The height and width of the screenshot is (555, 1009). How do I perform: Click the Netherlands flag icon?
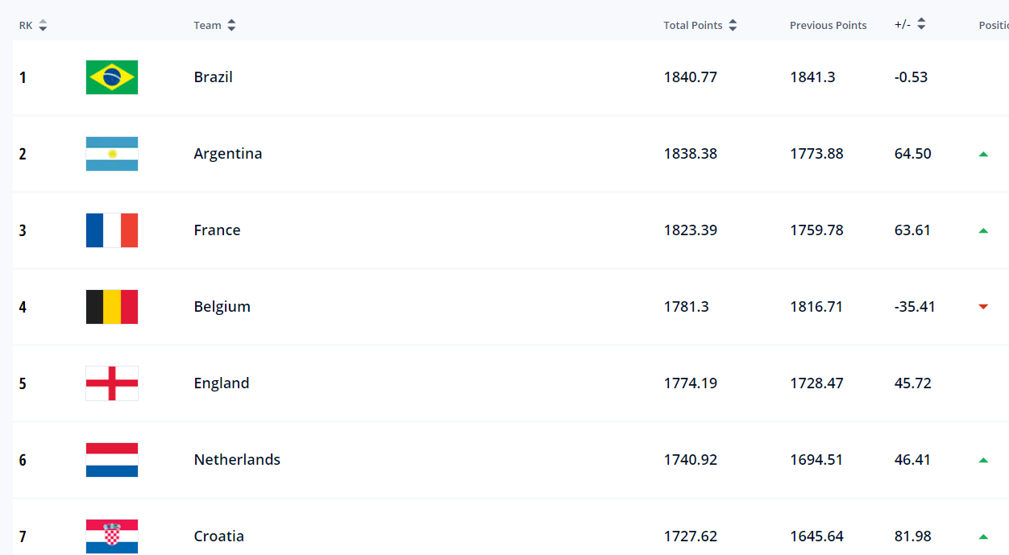pos(112,460)
